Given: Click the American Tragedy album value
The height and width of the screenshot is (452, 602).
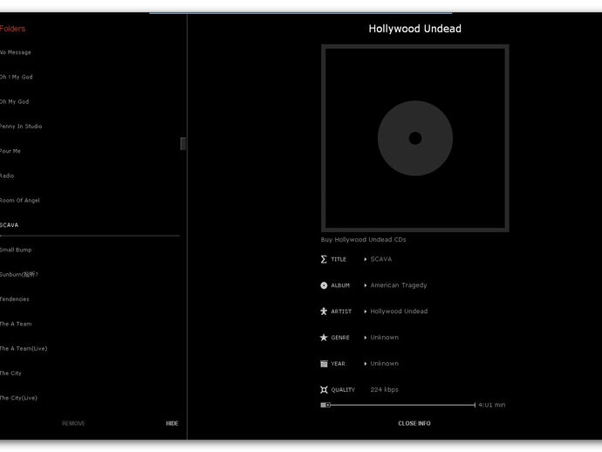Looking at the screenshot, I should pos(399,285).
